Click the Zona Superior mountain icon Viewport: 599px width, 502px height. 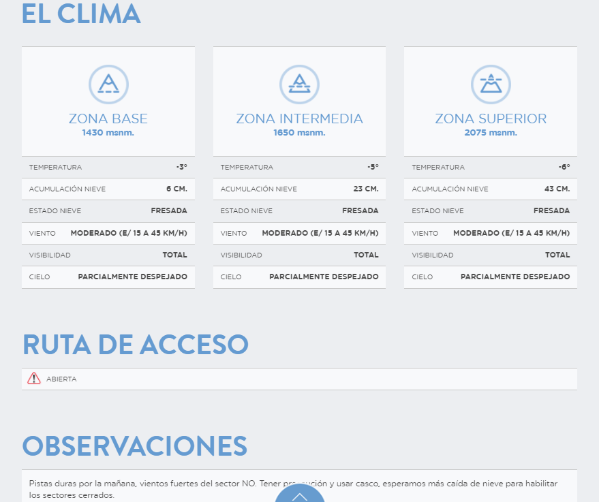pos(491,84)
